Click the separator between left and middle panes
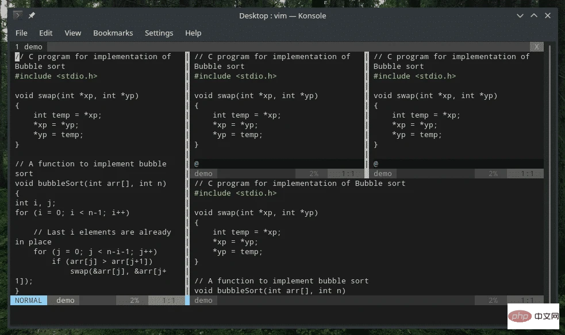565x335 pixels. tap(187, 172)
